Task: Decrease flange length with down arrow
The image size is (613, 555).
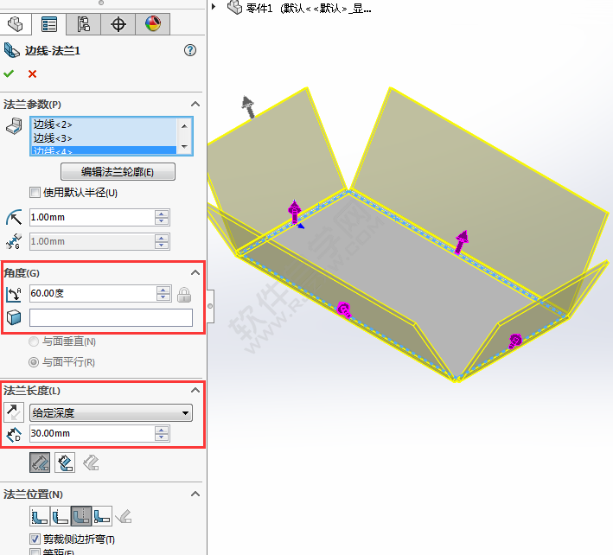Action: (162, 437)
